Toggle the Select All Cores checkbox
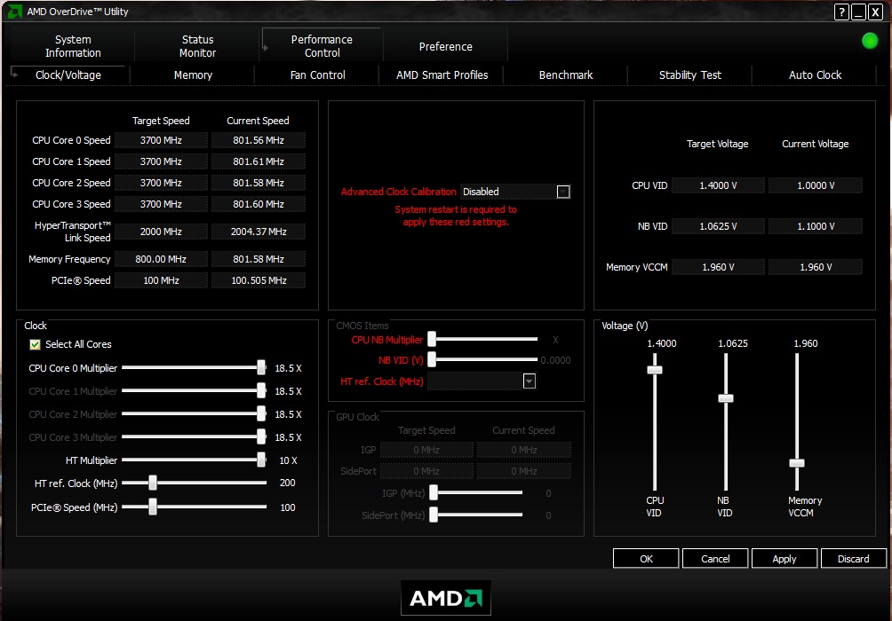Viewport: 892px width, 621px height. pyautogui.click(x=36, y=344)
